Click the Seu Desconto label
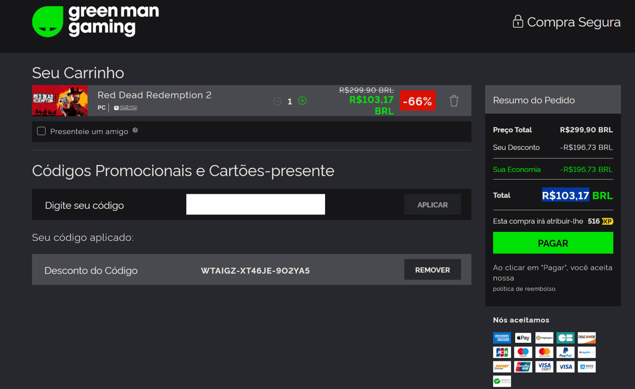This screenshot has width=635, height=389. pos(516,148)
